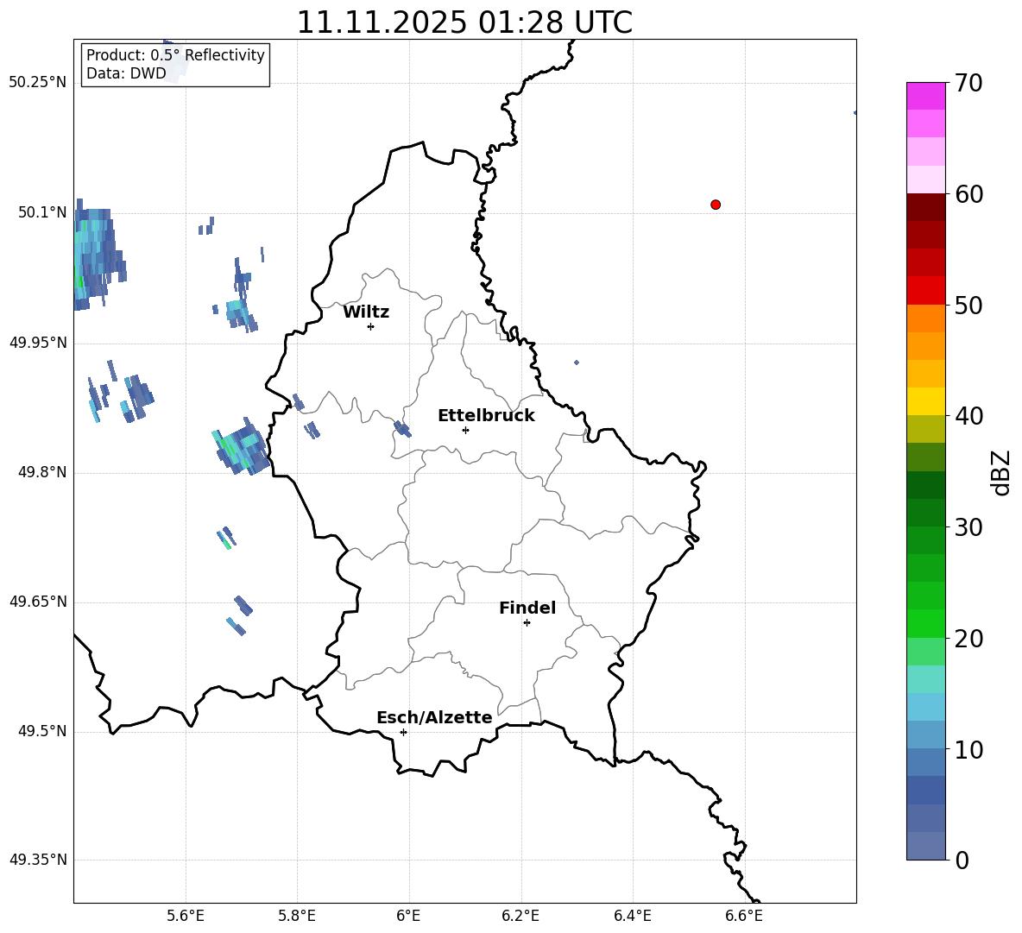Click the dark red 58-60 dBZ swatch below the 60 tick
The height and width of the screenshot is (933, 1022).
[925, 208]
